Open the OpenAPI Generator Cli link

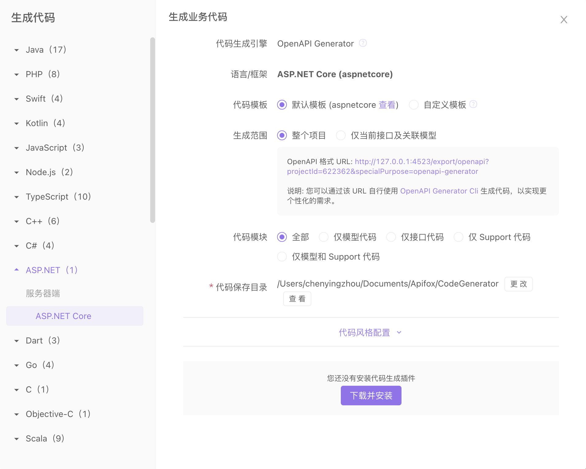coord(439,191)
